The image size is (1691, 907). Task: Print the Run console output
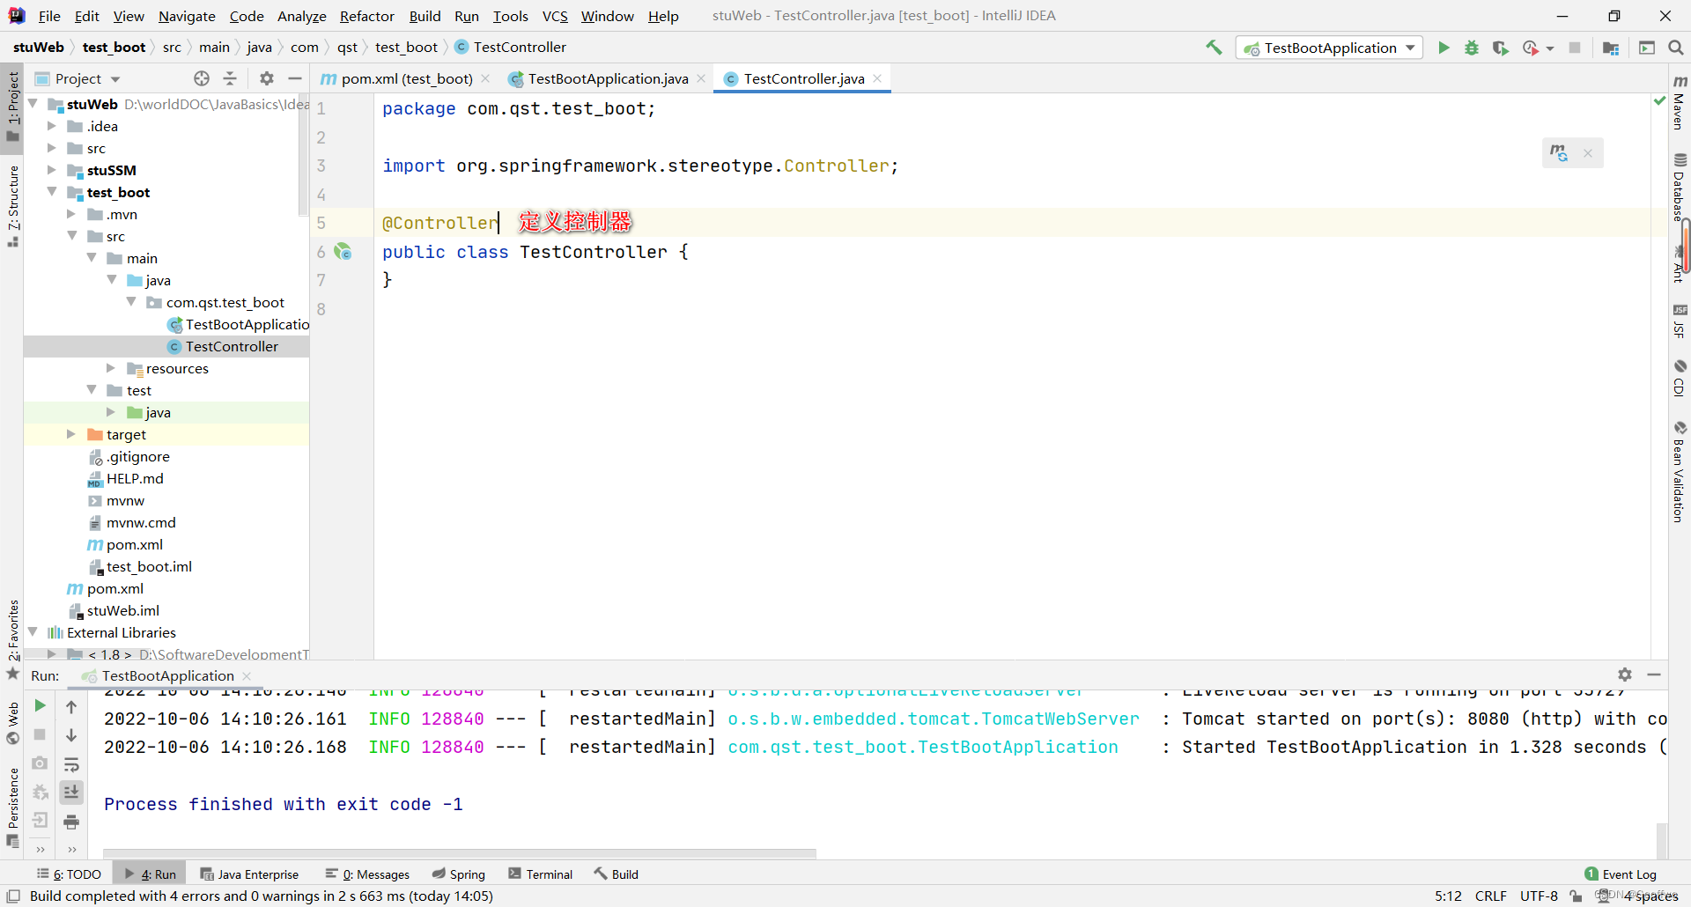(71, 822)
